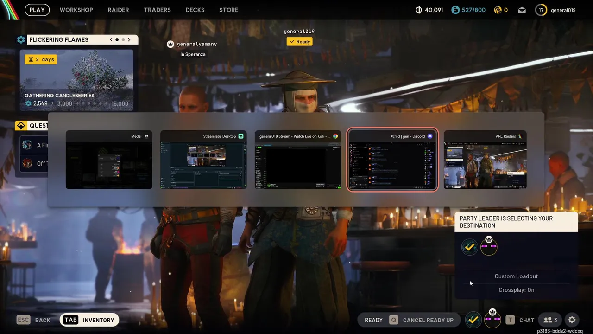Image resolution: width=593 pixels, height=334 pixels.
Task: Switch to the WORKSHOP tab
Action: (x=76, y=10)
